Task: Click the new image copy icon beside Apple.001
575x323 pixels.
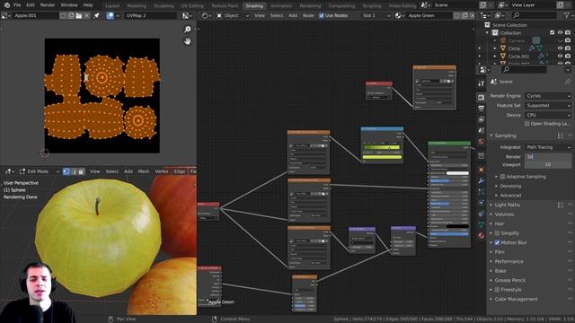Action: pos(71,16)
